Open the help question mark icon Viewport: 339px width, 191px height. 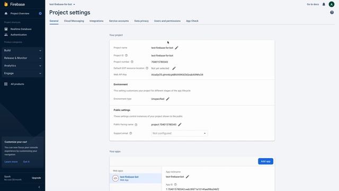332,13
